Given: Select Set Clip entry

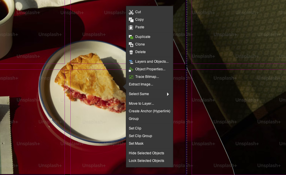Looking at the screenshot, I should tap(150, 128).
